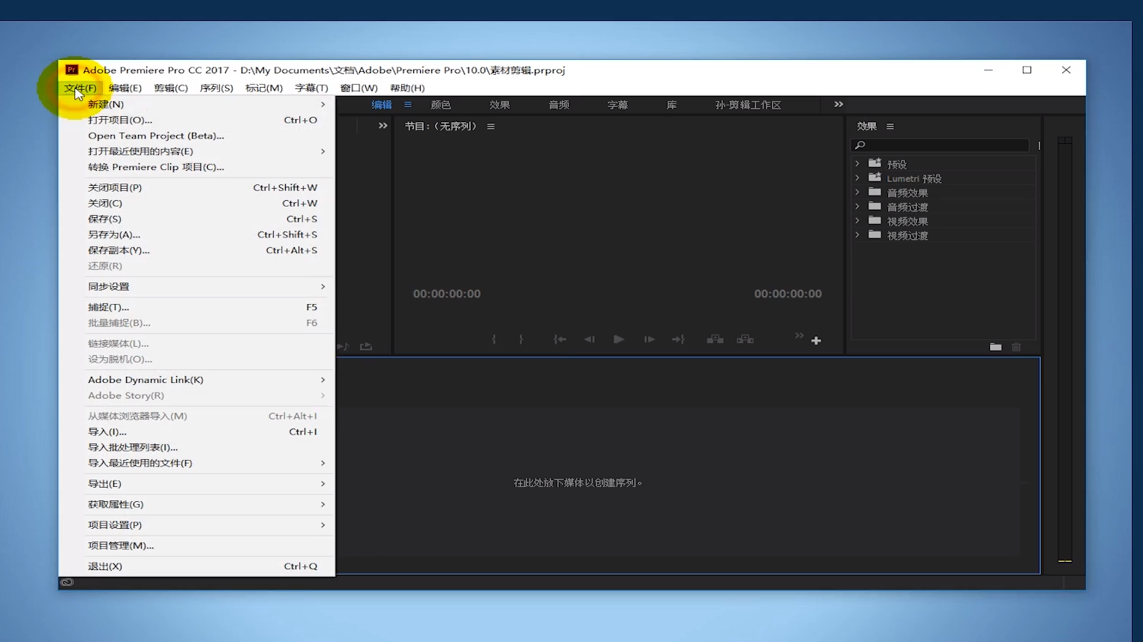This screenshot has height=642, width=1143.
Task: Expand the 预设 effects folder
Action: (x=857, y=163)
